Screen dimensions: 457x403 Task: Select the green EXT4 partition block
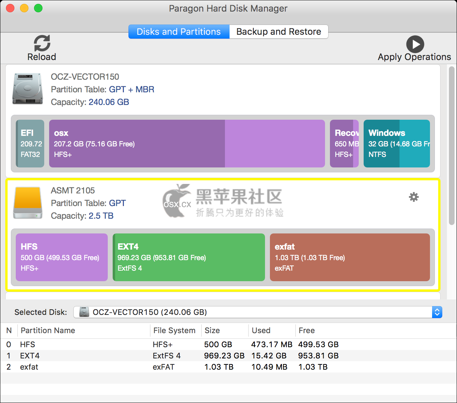point(189,257)
